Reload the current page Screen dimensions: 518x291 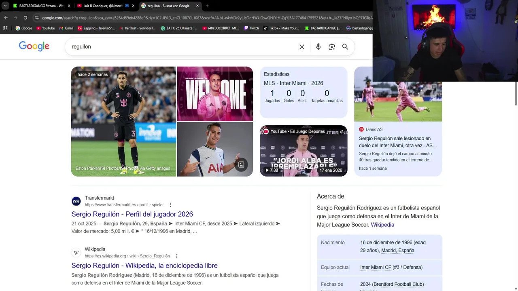pos(25,18)
